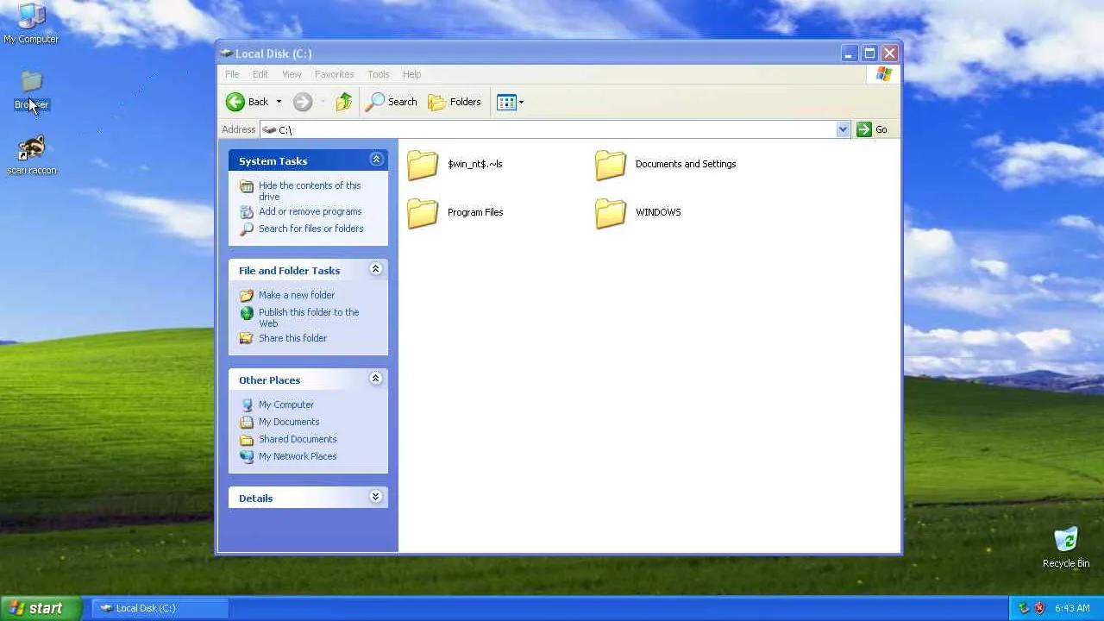This screenshot has width=1104, height=621.
Task: Click the Local Disk (C:) taskbar button
Action: coord(160,608)
